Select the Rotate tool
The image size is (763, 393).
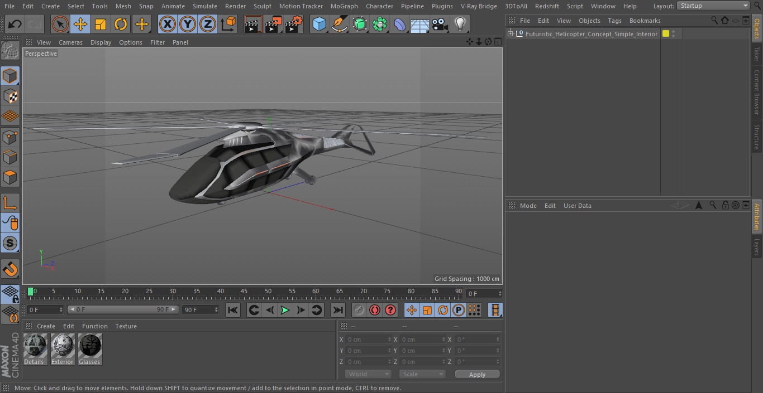click(x=121, y=24)
